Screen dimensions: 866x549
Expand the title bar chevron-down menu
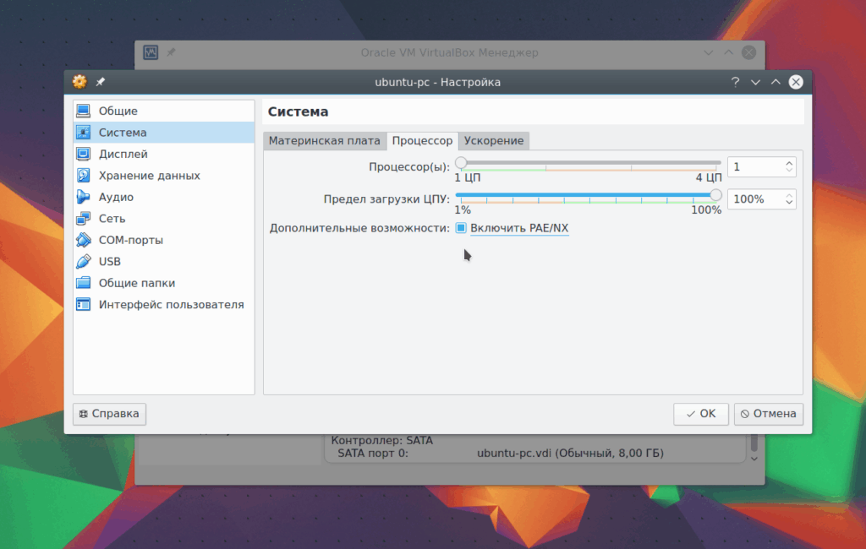tap(755, 82)
